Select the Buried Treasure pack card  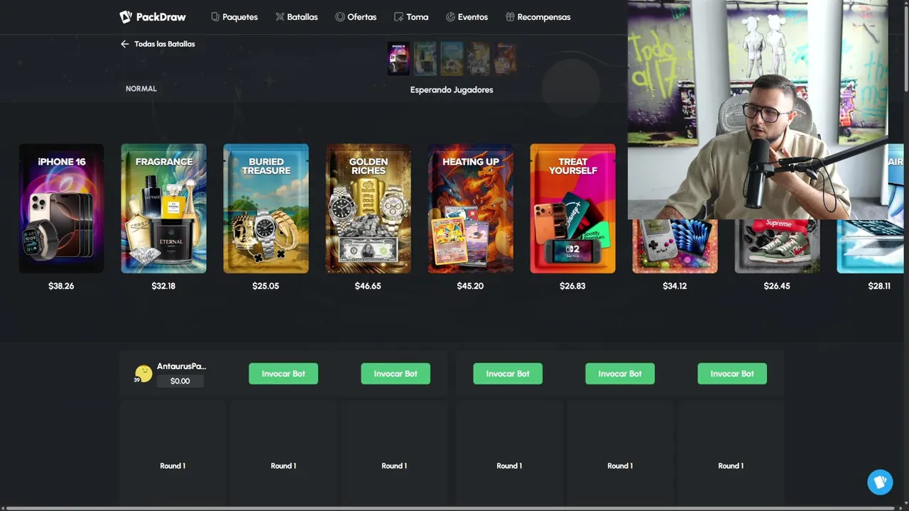point(266,209)
